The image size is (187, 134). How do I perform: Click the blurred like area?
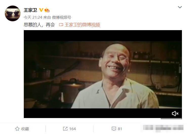point(163,128)
